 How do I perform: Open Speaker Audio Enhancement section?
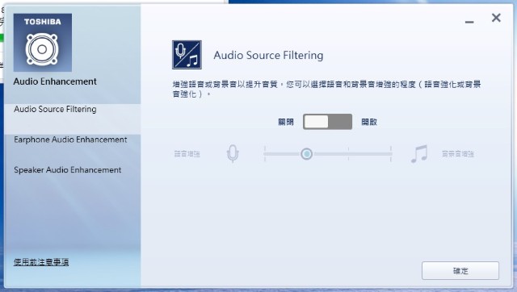pyautogui.click(x=68, y=170)
